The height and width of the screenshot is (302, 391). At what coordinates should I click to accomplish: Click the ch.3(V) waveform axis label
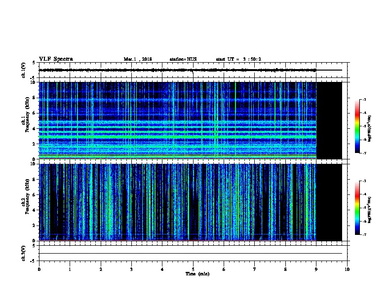(x=23, y=253)
